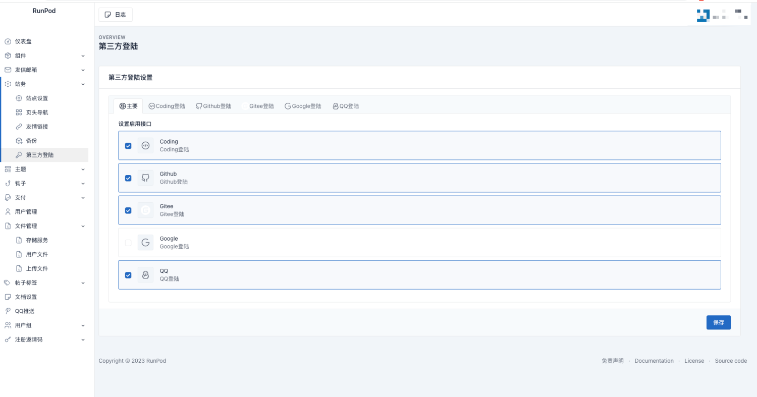Click the QQ penguin icon in list
757x397 pixels.
click(145, 275)
